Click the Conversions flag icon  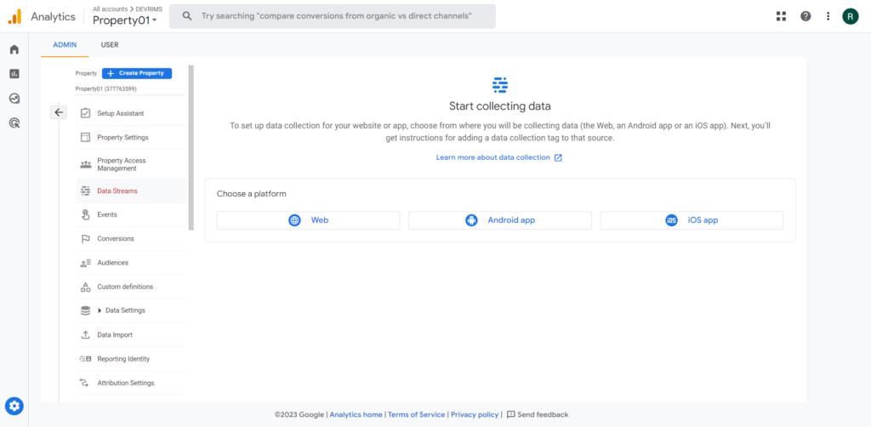(86, 239)
